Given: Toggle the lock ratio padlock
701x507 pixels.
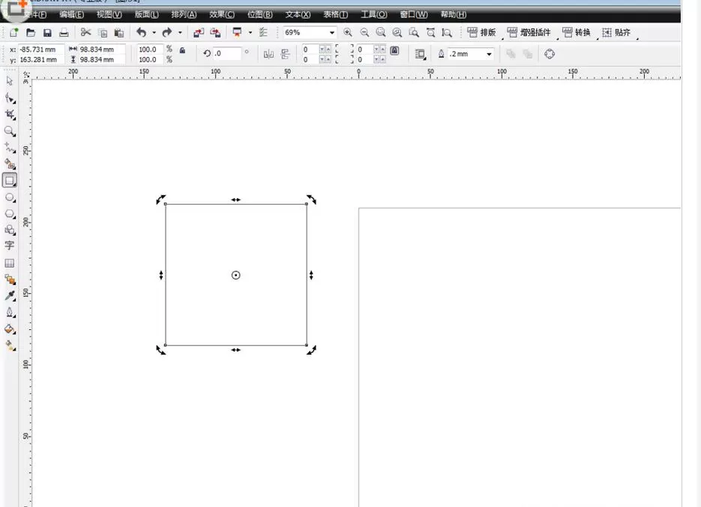Looking at the screenshot, I should point(182,50).
